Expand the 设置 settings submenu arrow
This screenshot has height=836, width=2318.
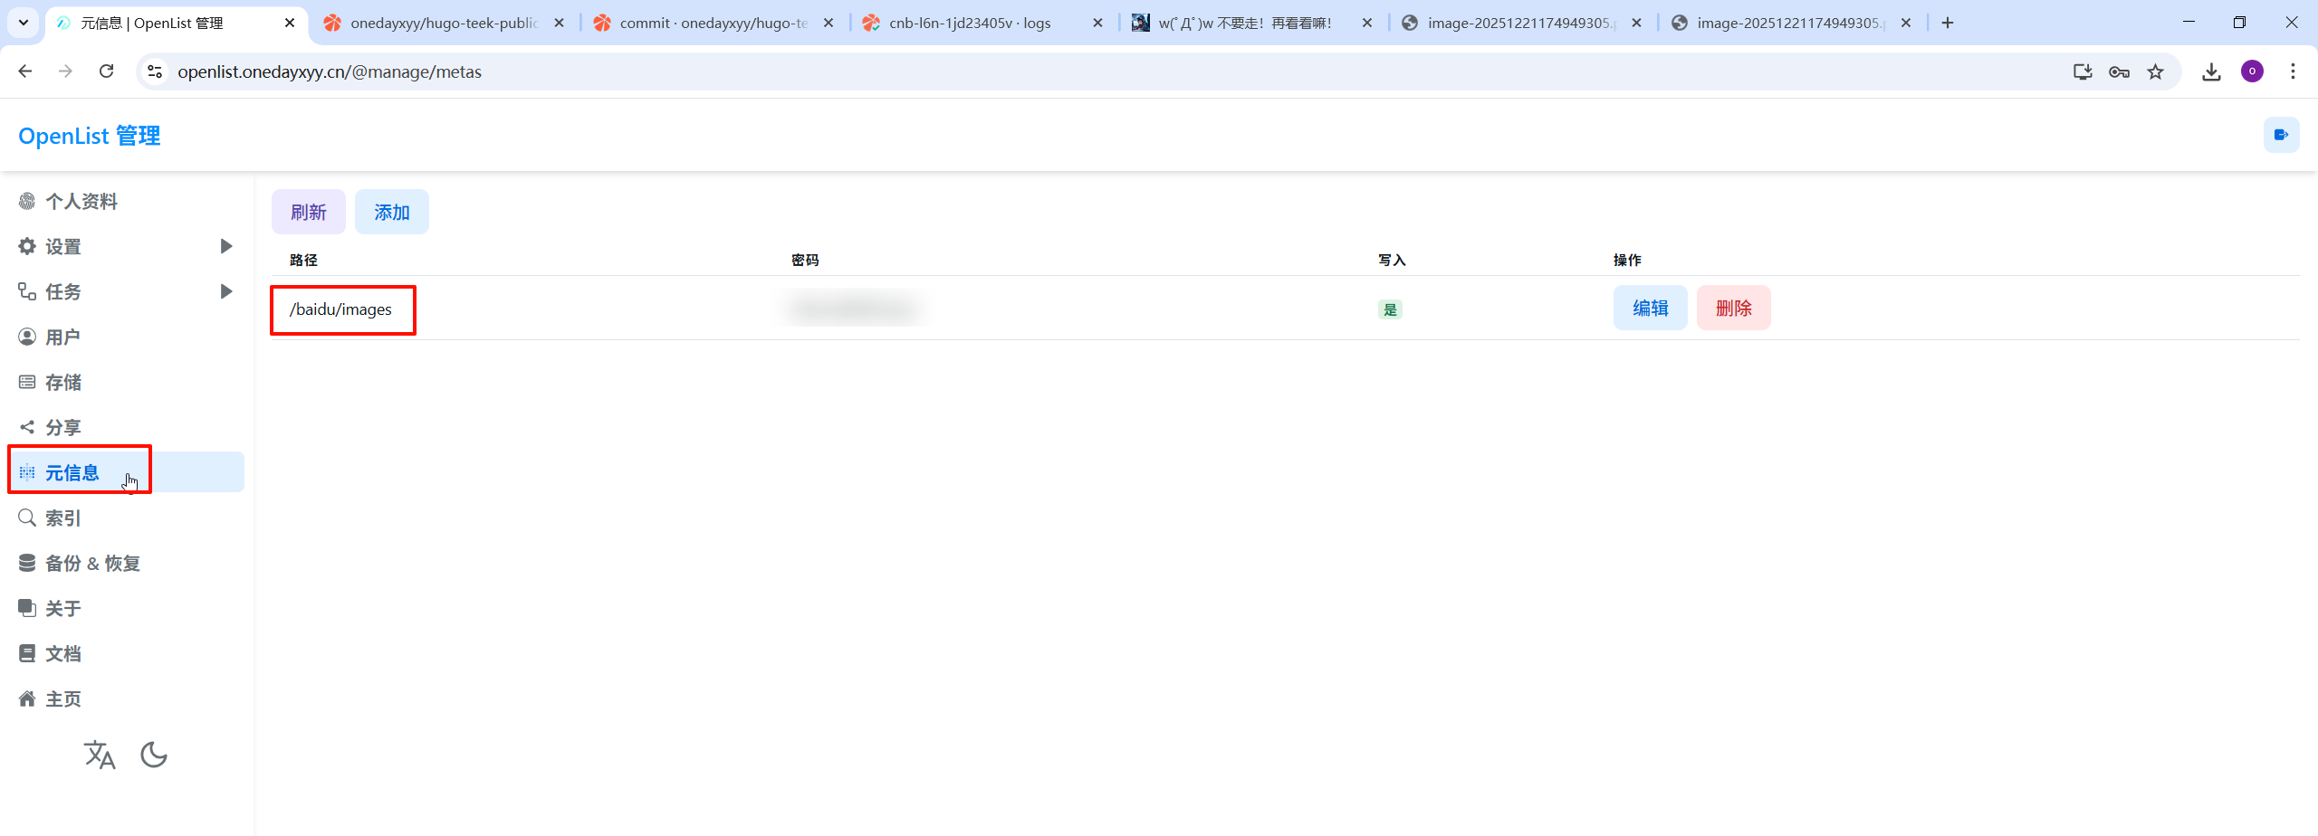pyautogui.click(x=226, y=246)
